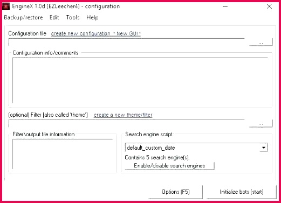Follow 'create new configuration *New GUI*' link

point(96,33)
